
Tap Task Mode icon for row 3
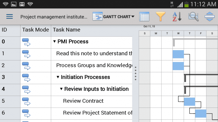(26, 78)
